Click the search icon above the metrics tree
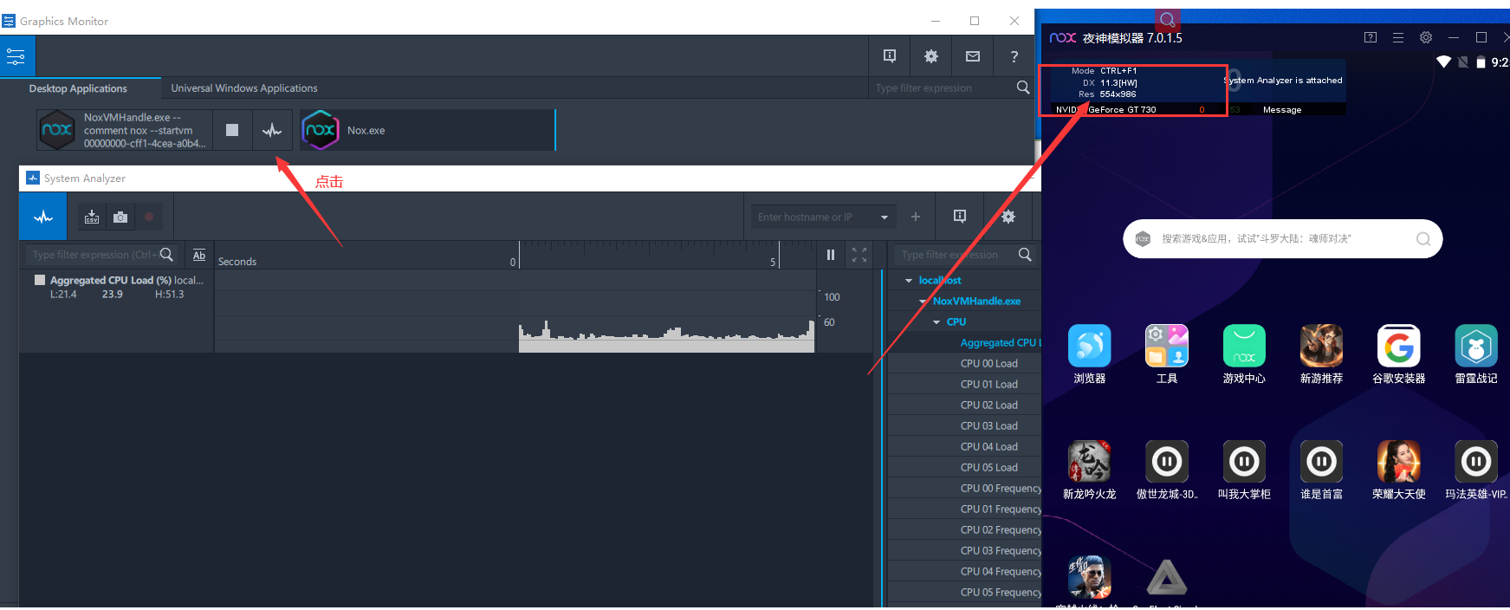The height and width of the screenshot is (610, 1510). [1026, 255]
